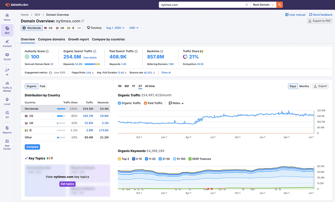Image resolution: width=335 pixels, height=202 pixels.
Task: Open the App Center sidebar section
Action: [7, 144]
